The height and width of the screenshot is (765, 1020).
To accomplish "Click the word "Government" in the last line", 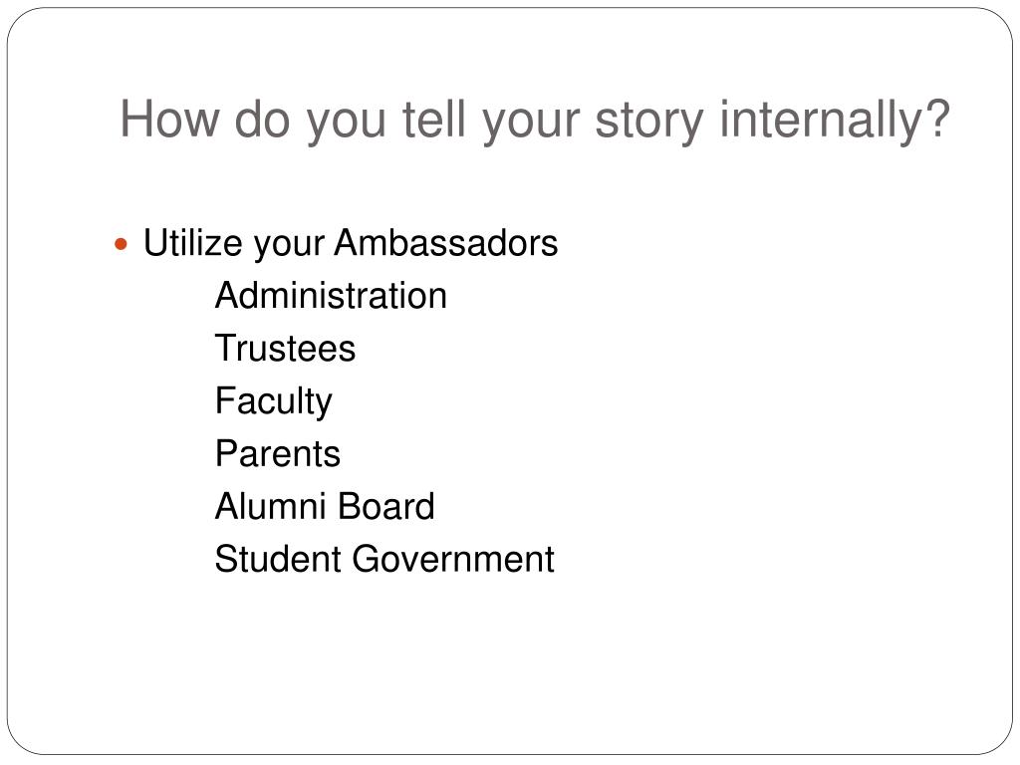I will 453,559.
